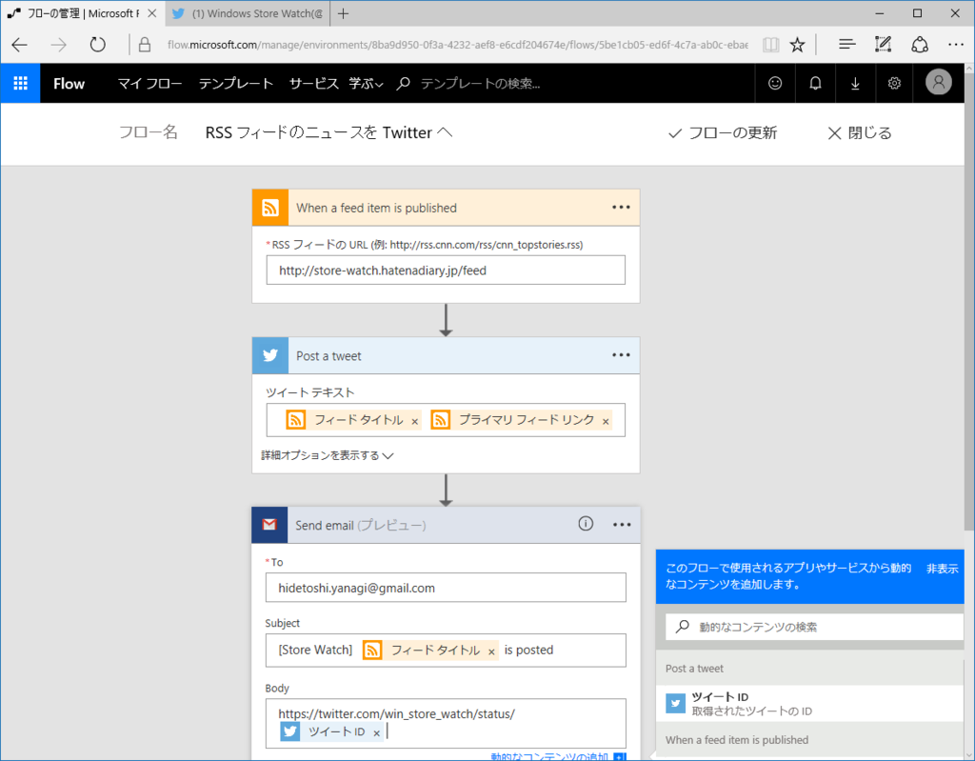This screenshot has width=975, height=761.
Task: Click 非表示 to hide dynamic content panel
Action: tap(942, 568)
